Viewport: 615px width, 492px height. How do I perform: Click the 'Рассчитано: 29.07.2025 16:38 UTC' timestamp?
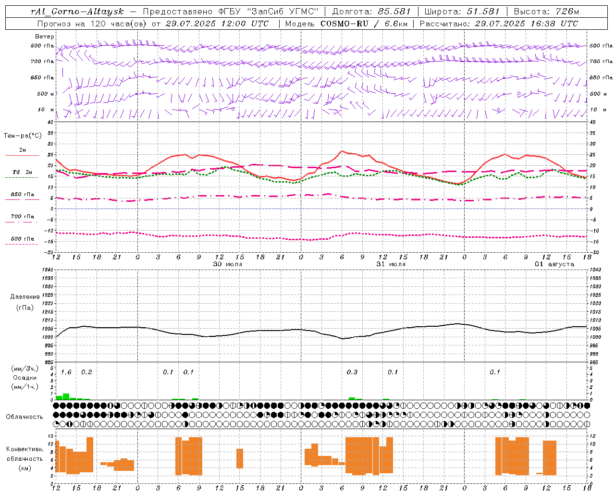[498, 24]
